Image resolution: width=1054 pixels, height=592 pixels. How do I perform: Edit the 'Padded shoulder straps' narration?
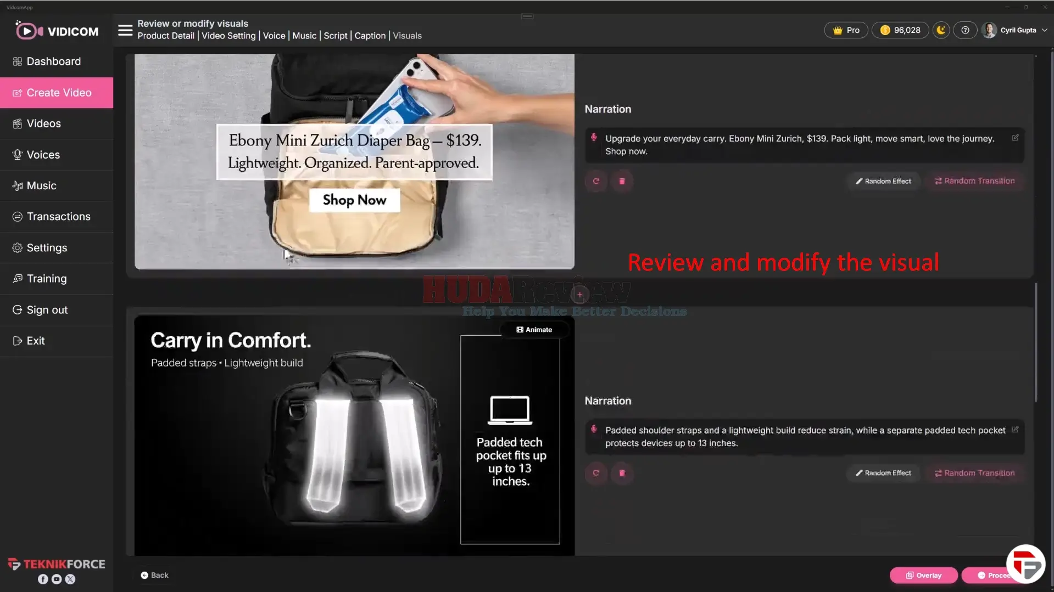[x=1015, y=430]
